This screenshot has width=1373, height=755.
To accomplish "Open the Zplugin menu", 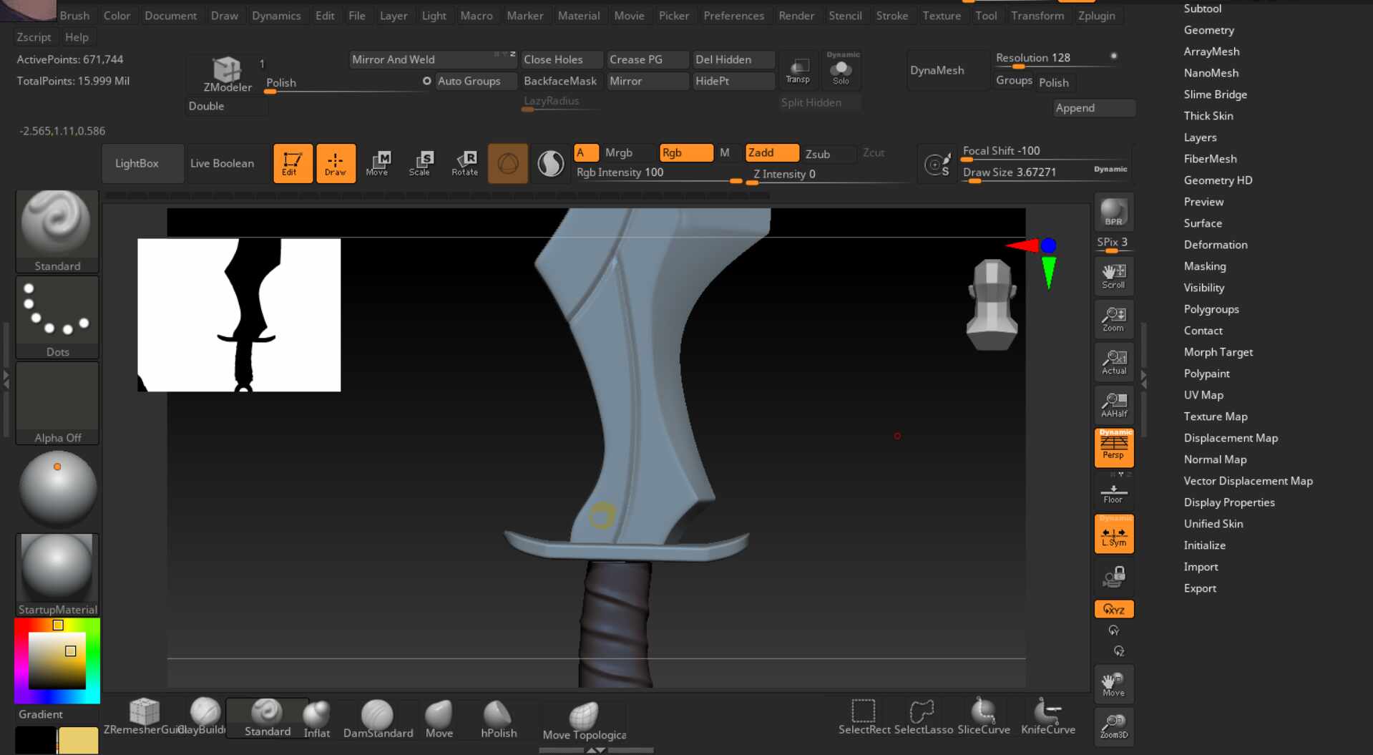I will [1096, 16].
